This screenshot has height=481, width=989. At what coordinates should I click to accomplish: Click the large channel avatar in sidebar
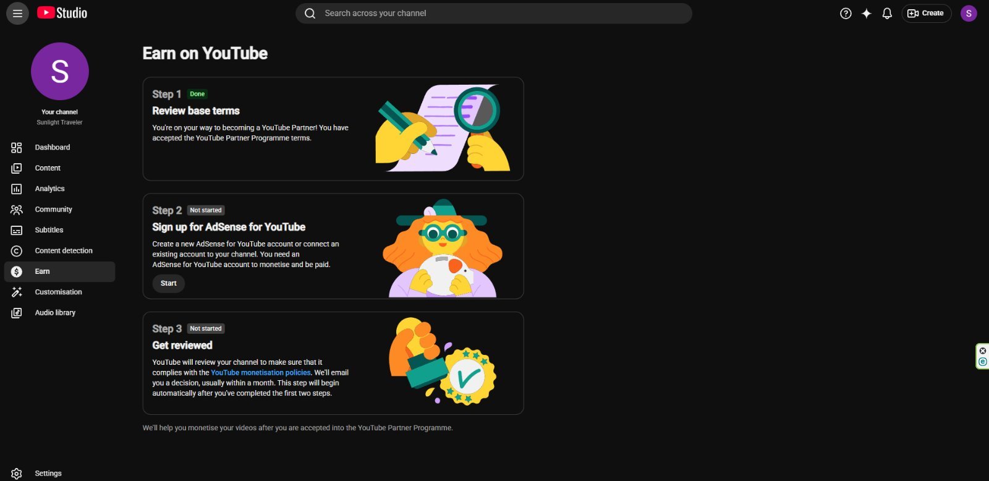click(x=60, y=71)
